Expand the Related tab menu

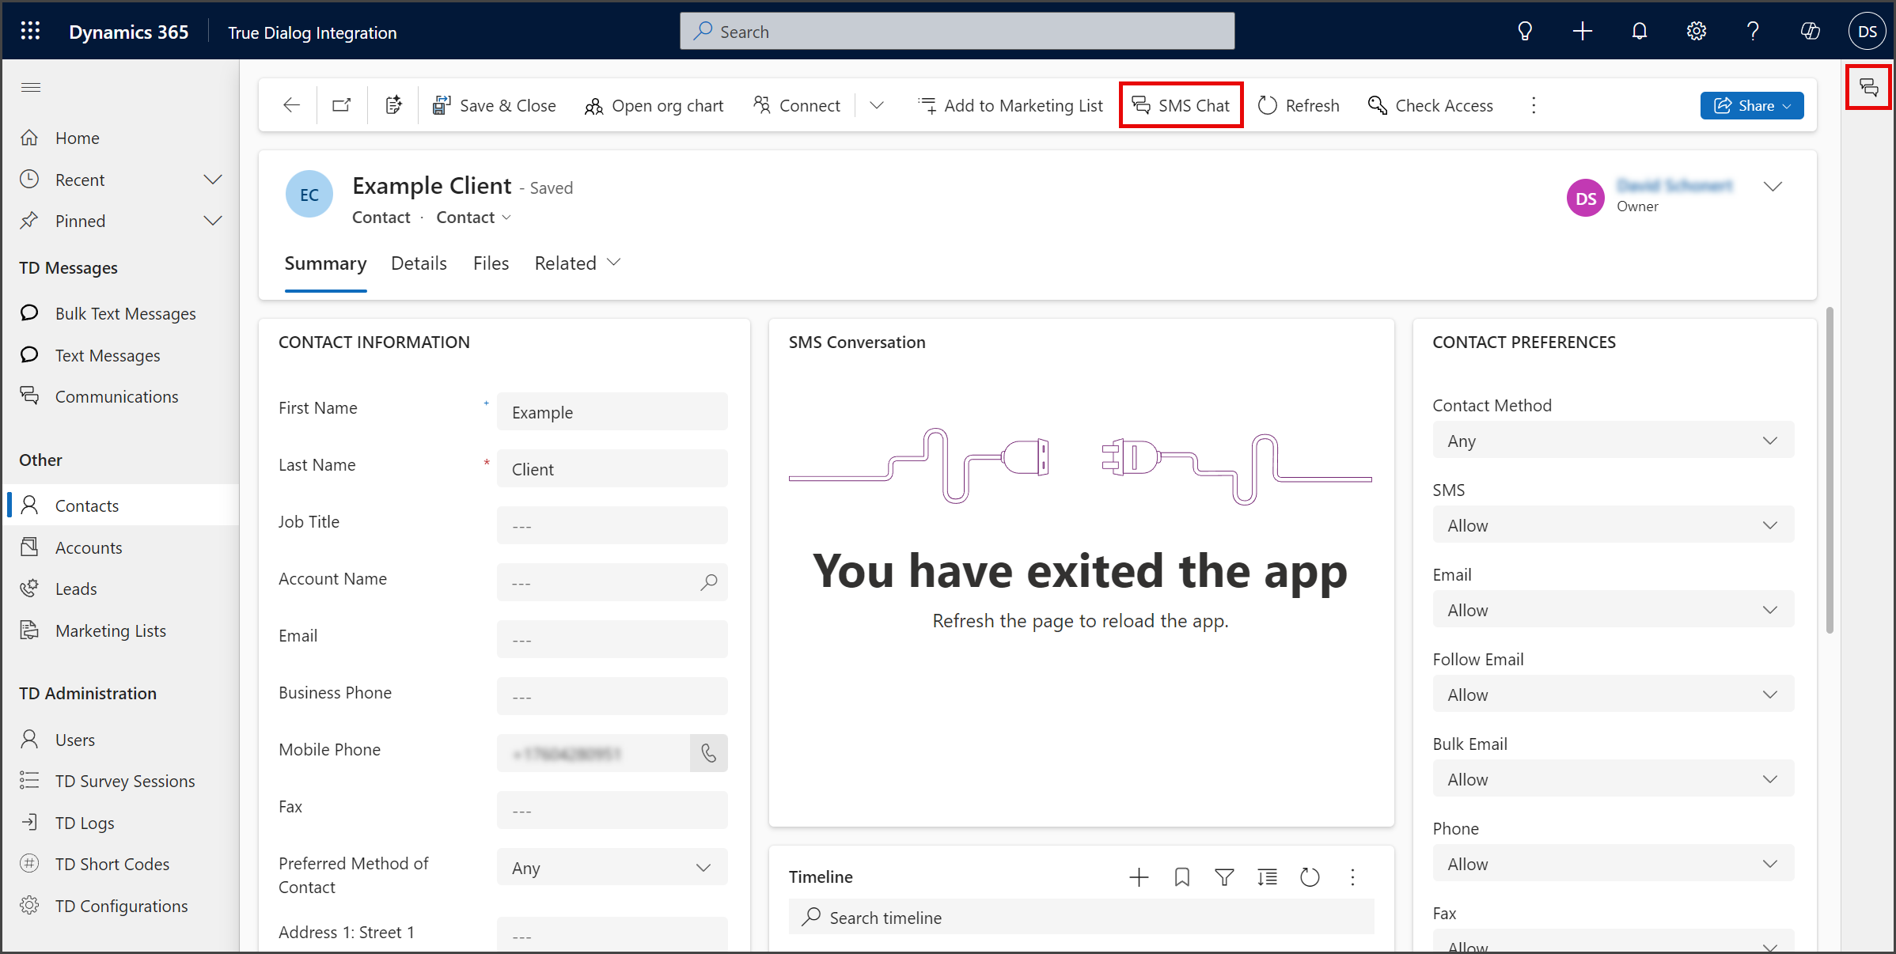[x=578, y=263]
